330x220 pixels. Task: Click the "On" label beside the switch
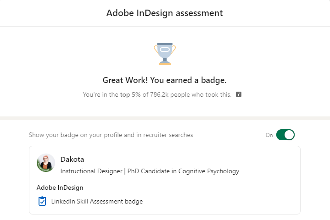(269, 135)
